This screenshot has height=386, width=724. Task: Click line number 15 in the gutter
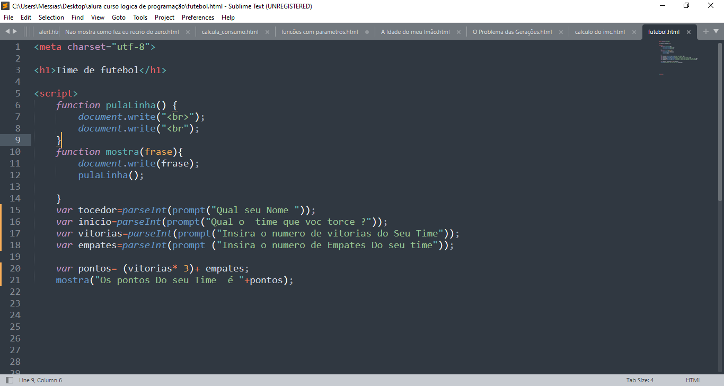(x=15, y=210)
